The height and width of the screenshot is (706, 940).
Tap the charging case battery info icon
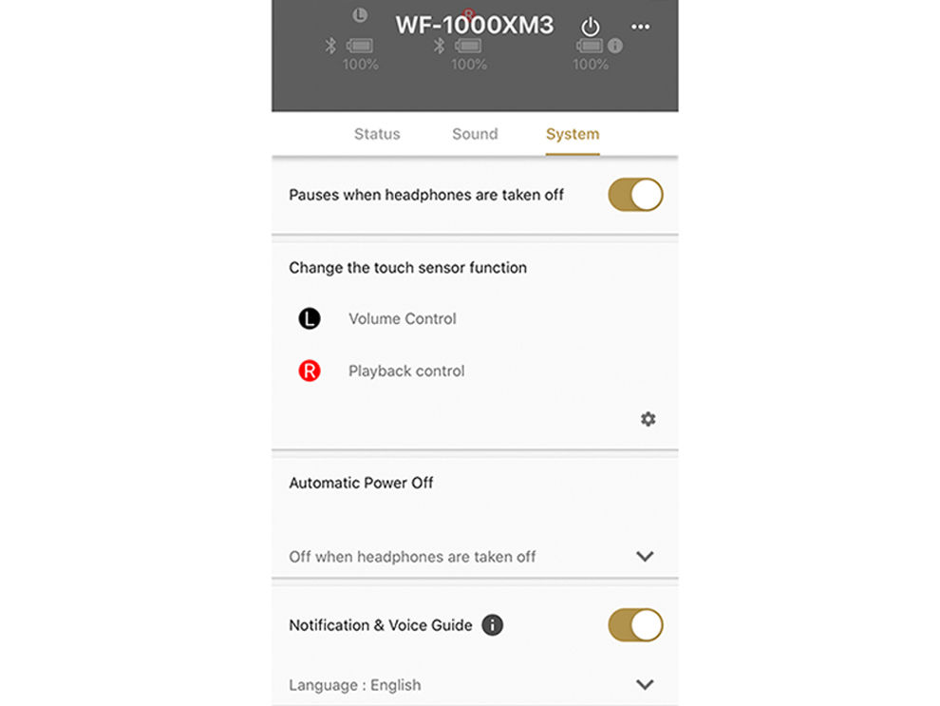click(615, 46)
